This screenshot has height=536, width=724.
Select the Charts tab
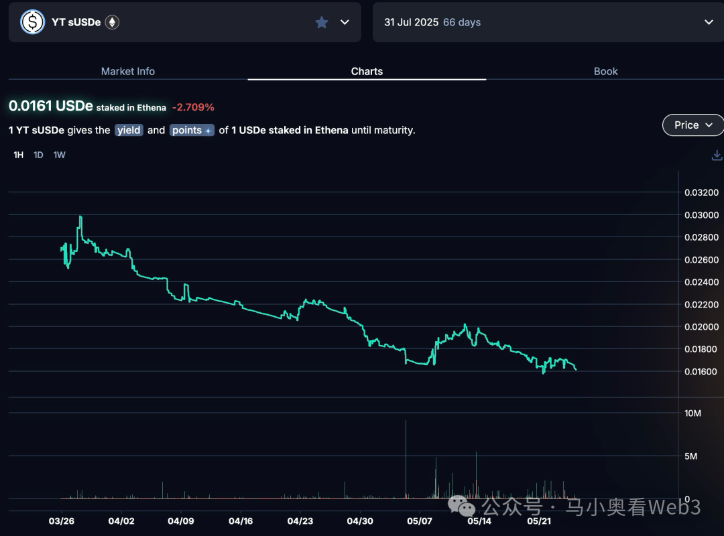click(367, 71)
